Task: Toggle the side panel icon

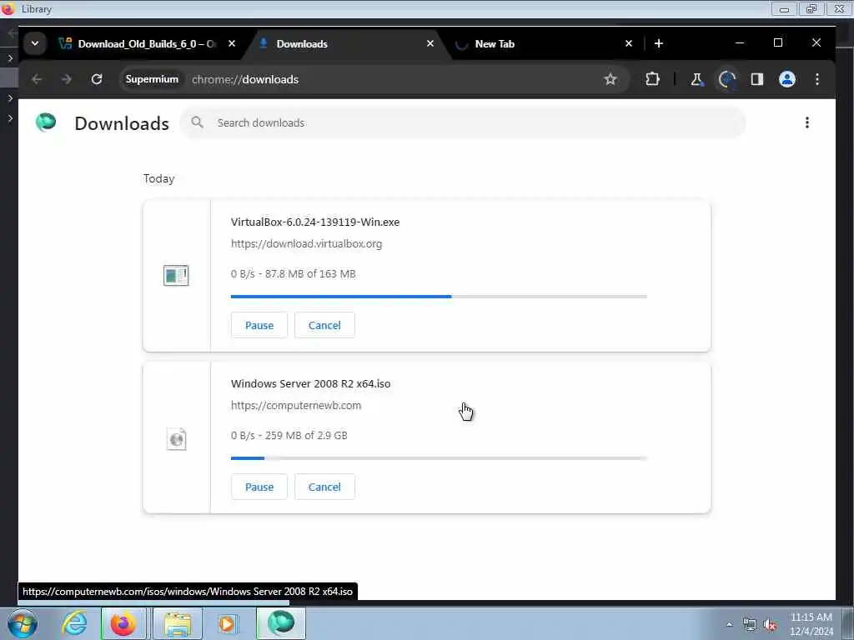Action: click(757, 79)
